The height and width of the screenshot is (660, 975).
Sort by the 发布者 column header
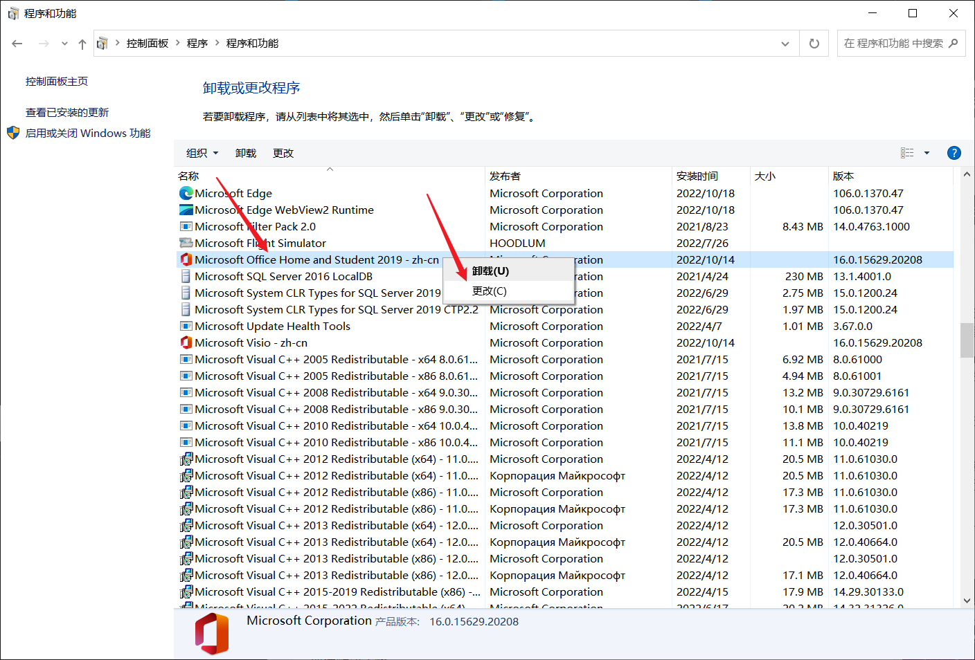click(578, 176)
